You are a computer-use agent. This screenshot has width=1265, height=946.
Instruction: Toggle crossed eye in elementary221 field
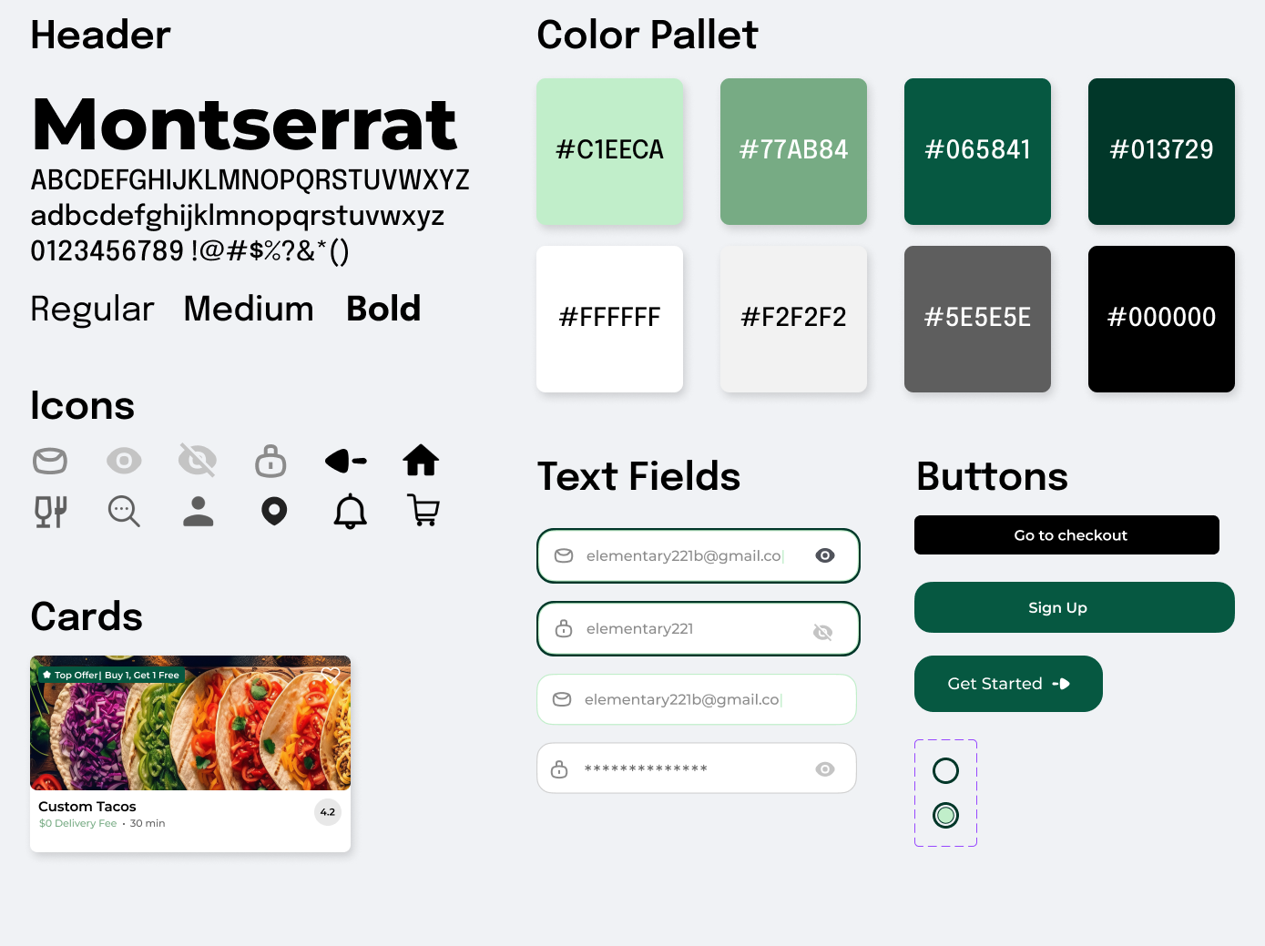[x=822, y=632]
